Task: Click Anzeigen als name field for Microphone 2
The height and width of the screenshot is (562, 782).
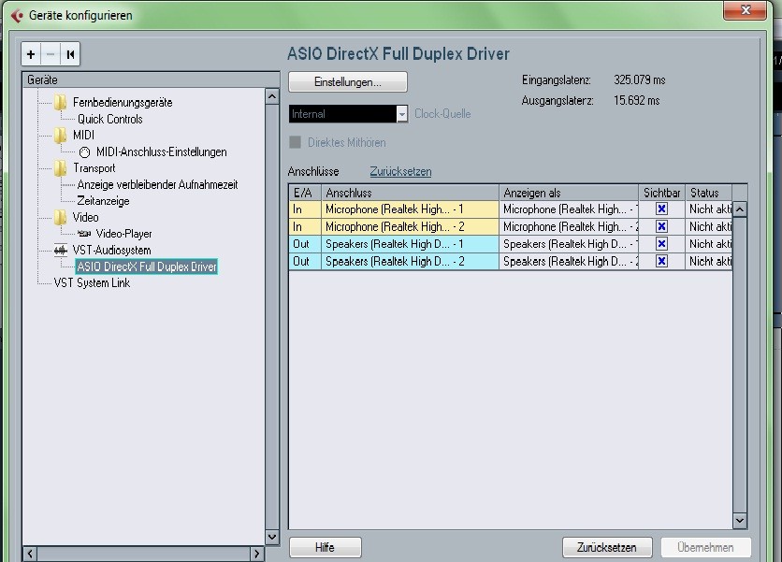Action: click(x=569, y=227)
